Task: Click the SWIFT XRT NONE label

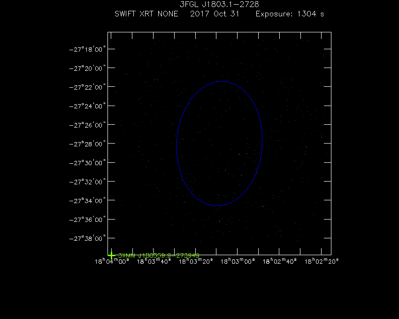Action: coord(146,14)
